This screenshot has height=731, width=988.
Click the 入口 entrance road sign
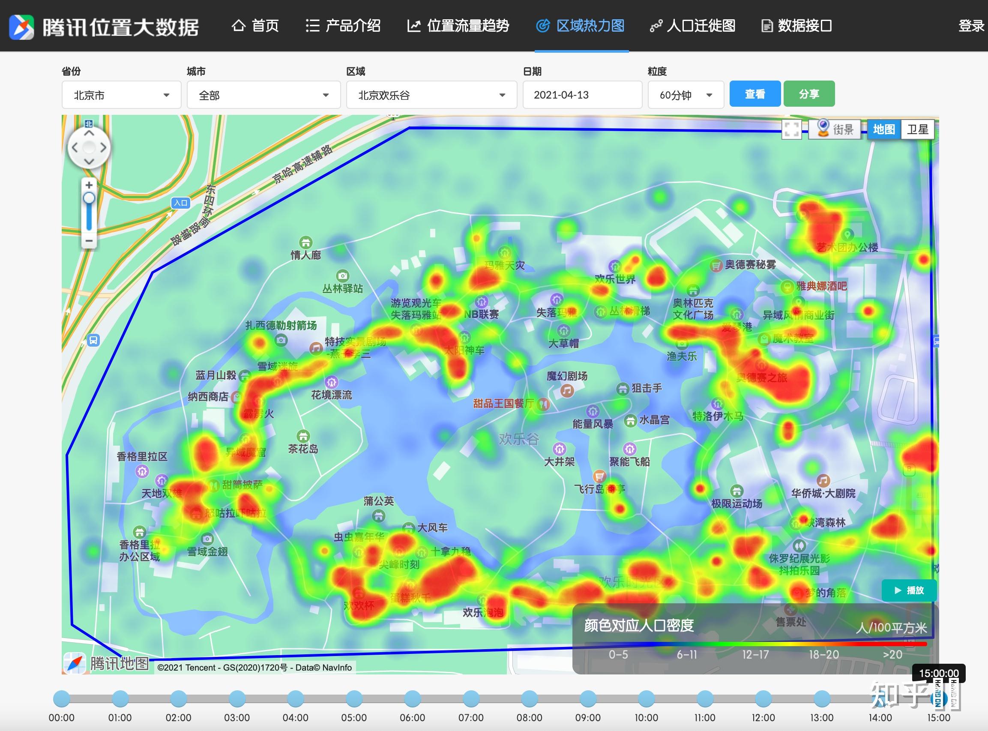tap(181, 203)
